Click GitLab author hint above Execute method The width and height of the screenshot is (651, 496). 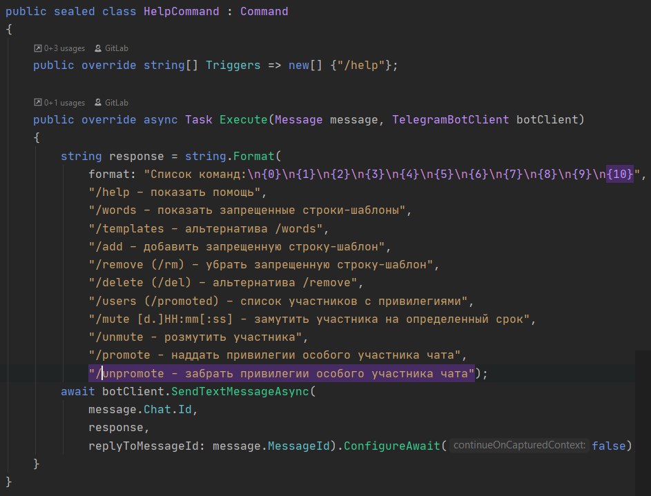point(112,103)
